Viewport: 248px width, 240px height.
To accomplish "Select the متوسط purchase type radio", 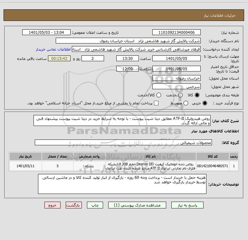I will click(186, 103).
